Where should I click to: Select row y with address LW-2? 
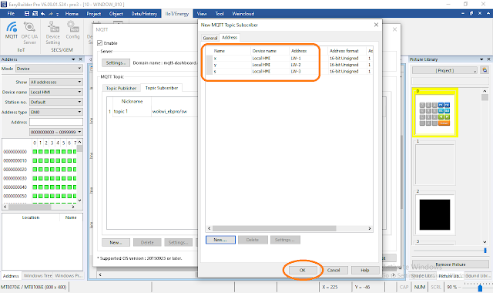click(x=290, y=65)
